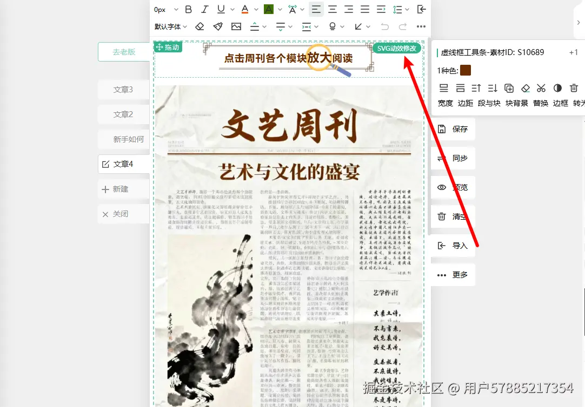Undo the last action
585x407 pixels.
pyautogui.click(x=384, y=26)
